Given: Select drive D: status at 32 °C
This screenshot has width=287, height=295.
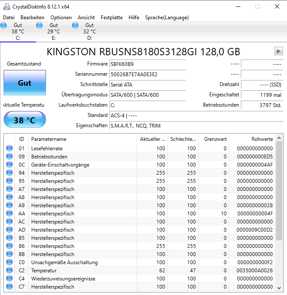Looking at the screenshot, I should coord(90,31).
